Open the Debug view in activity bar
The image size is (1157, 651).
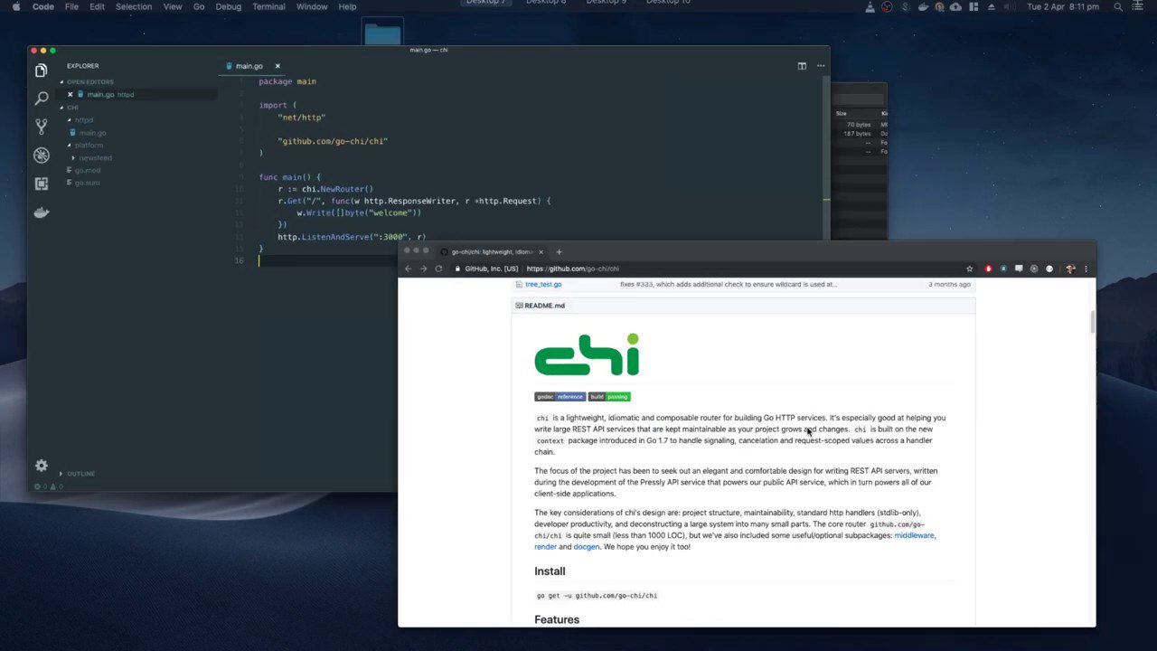(x=41, y=156)
